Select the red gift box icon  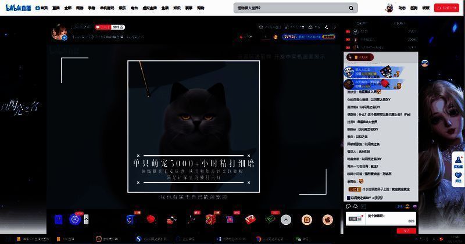(211, 220)
